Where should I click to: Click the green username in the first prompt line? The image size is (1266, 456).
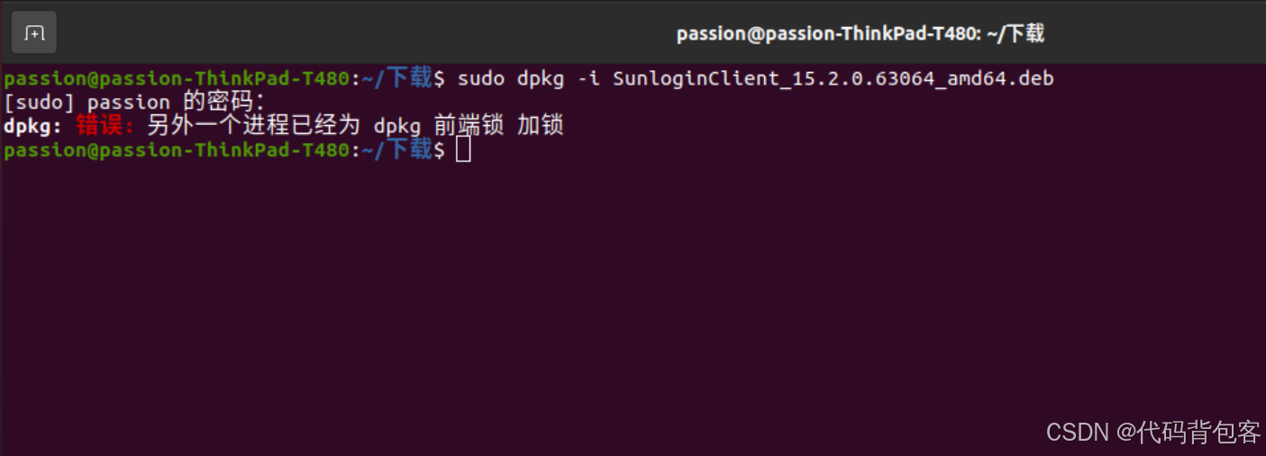pyautogui.click(x=176, y=79)
